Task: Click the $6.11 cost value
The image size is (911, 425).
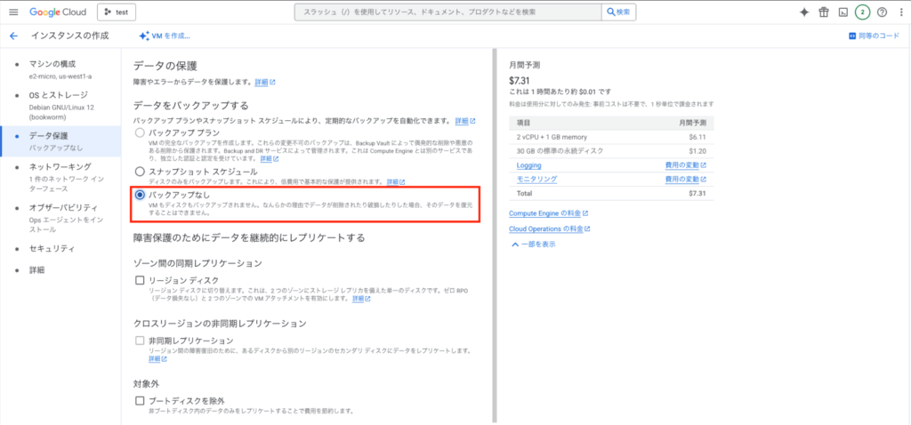Action: 697,137
